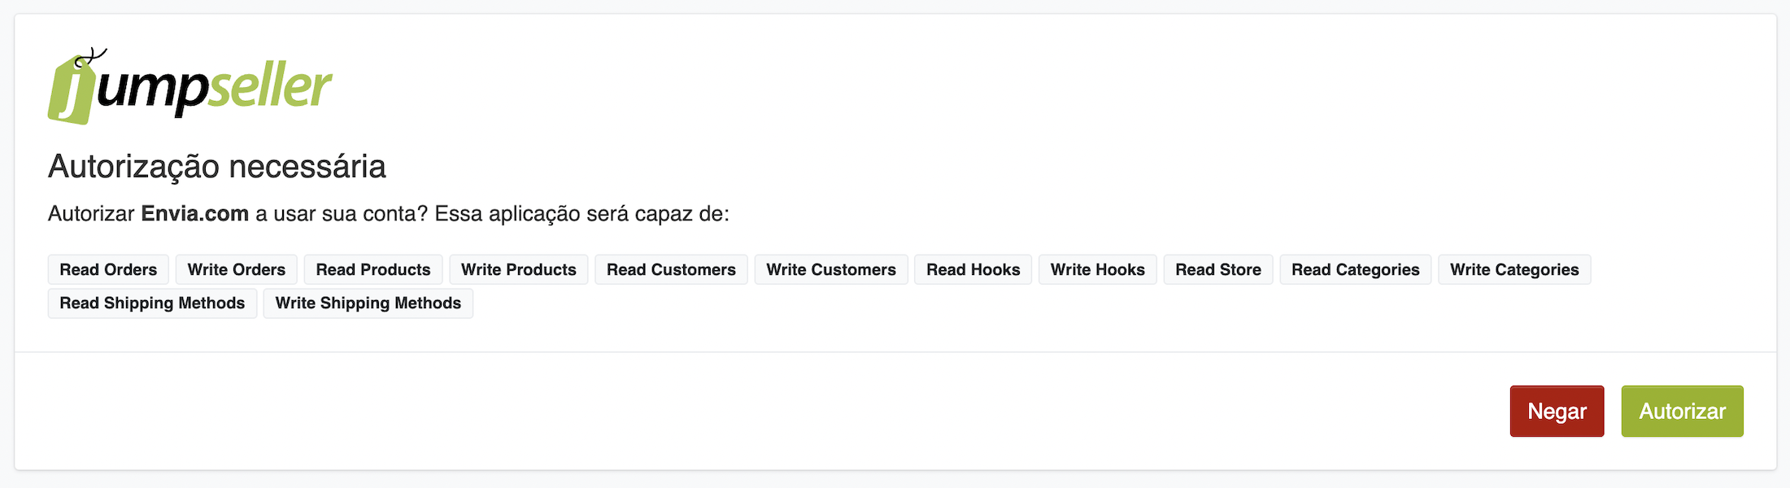The width and height of the screenshot is (1790, 488).
Task: Click the Write Hooks scope badge
Action: point(1097,270)
